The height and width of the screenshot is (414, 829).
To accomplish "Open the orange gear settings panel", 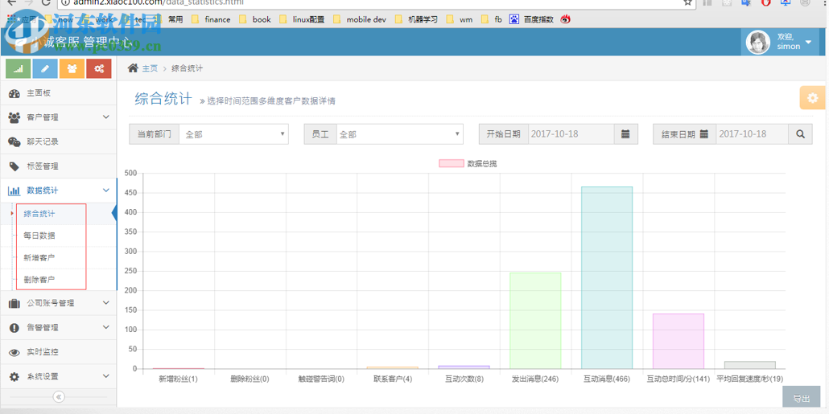I will [813, 98].
